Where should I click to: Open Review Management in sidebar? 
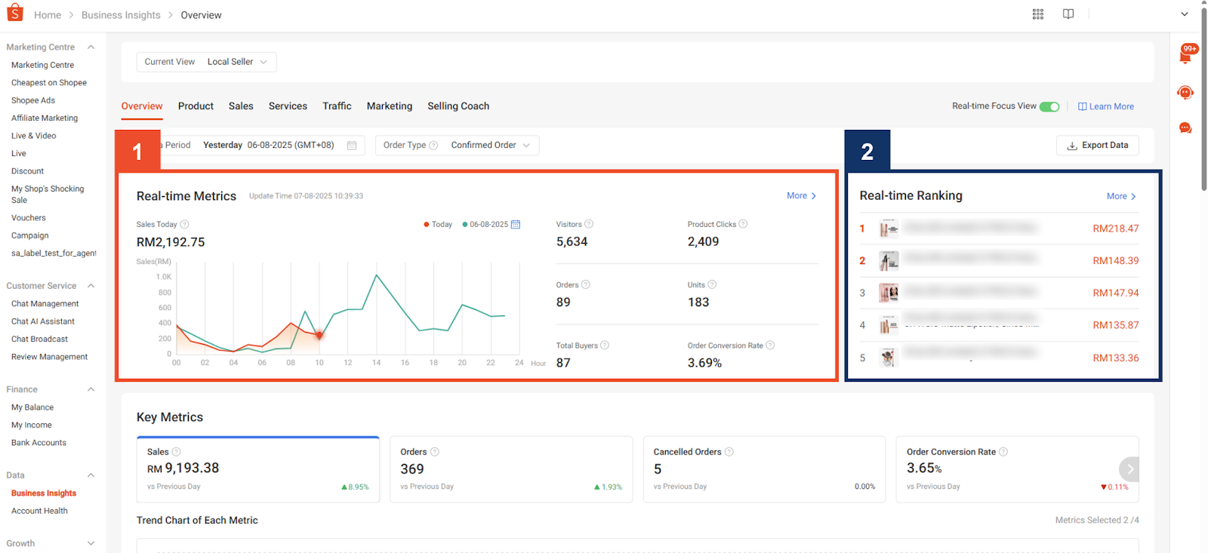click(49, 357)
